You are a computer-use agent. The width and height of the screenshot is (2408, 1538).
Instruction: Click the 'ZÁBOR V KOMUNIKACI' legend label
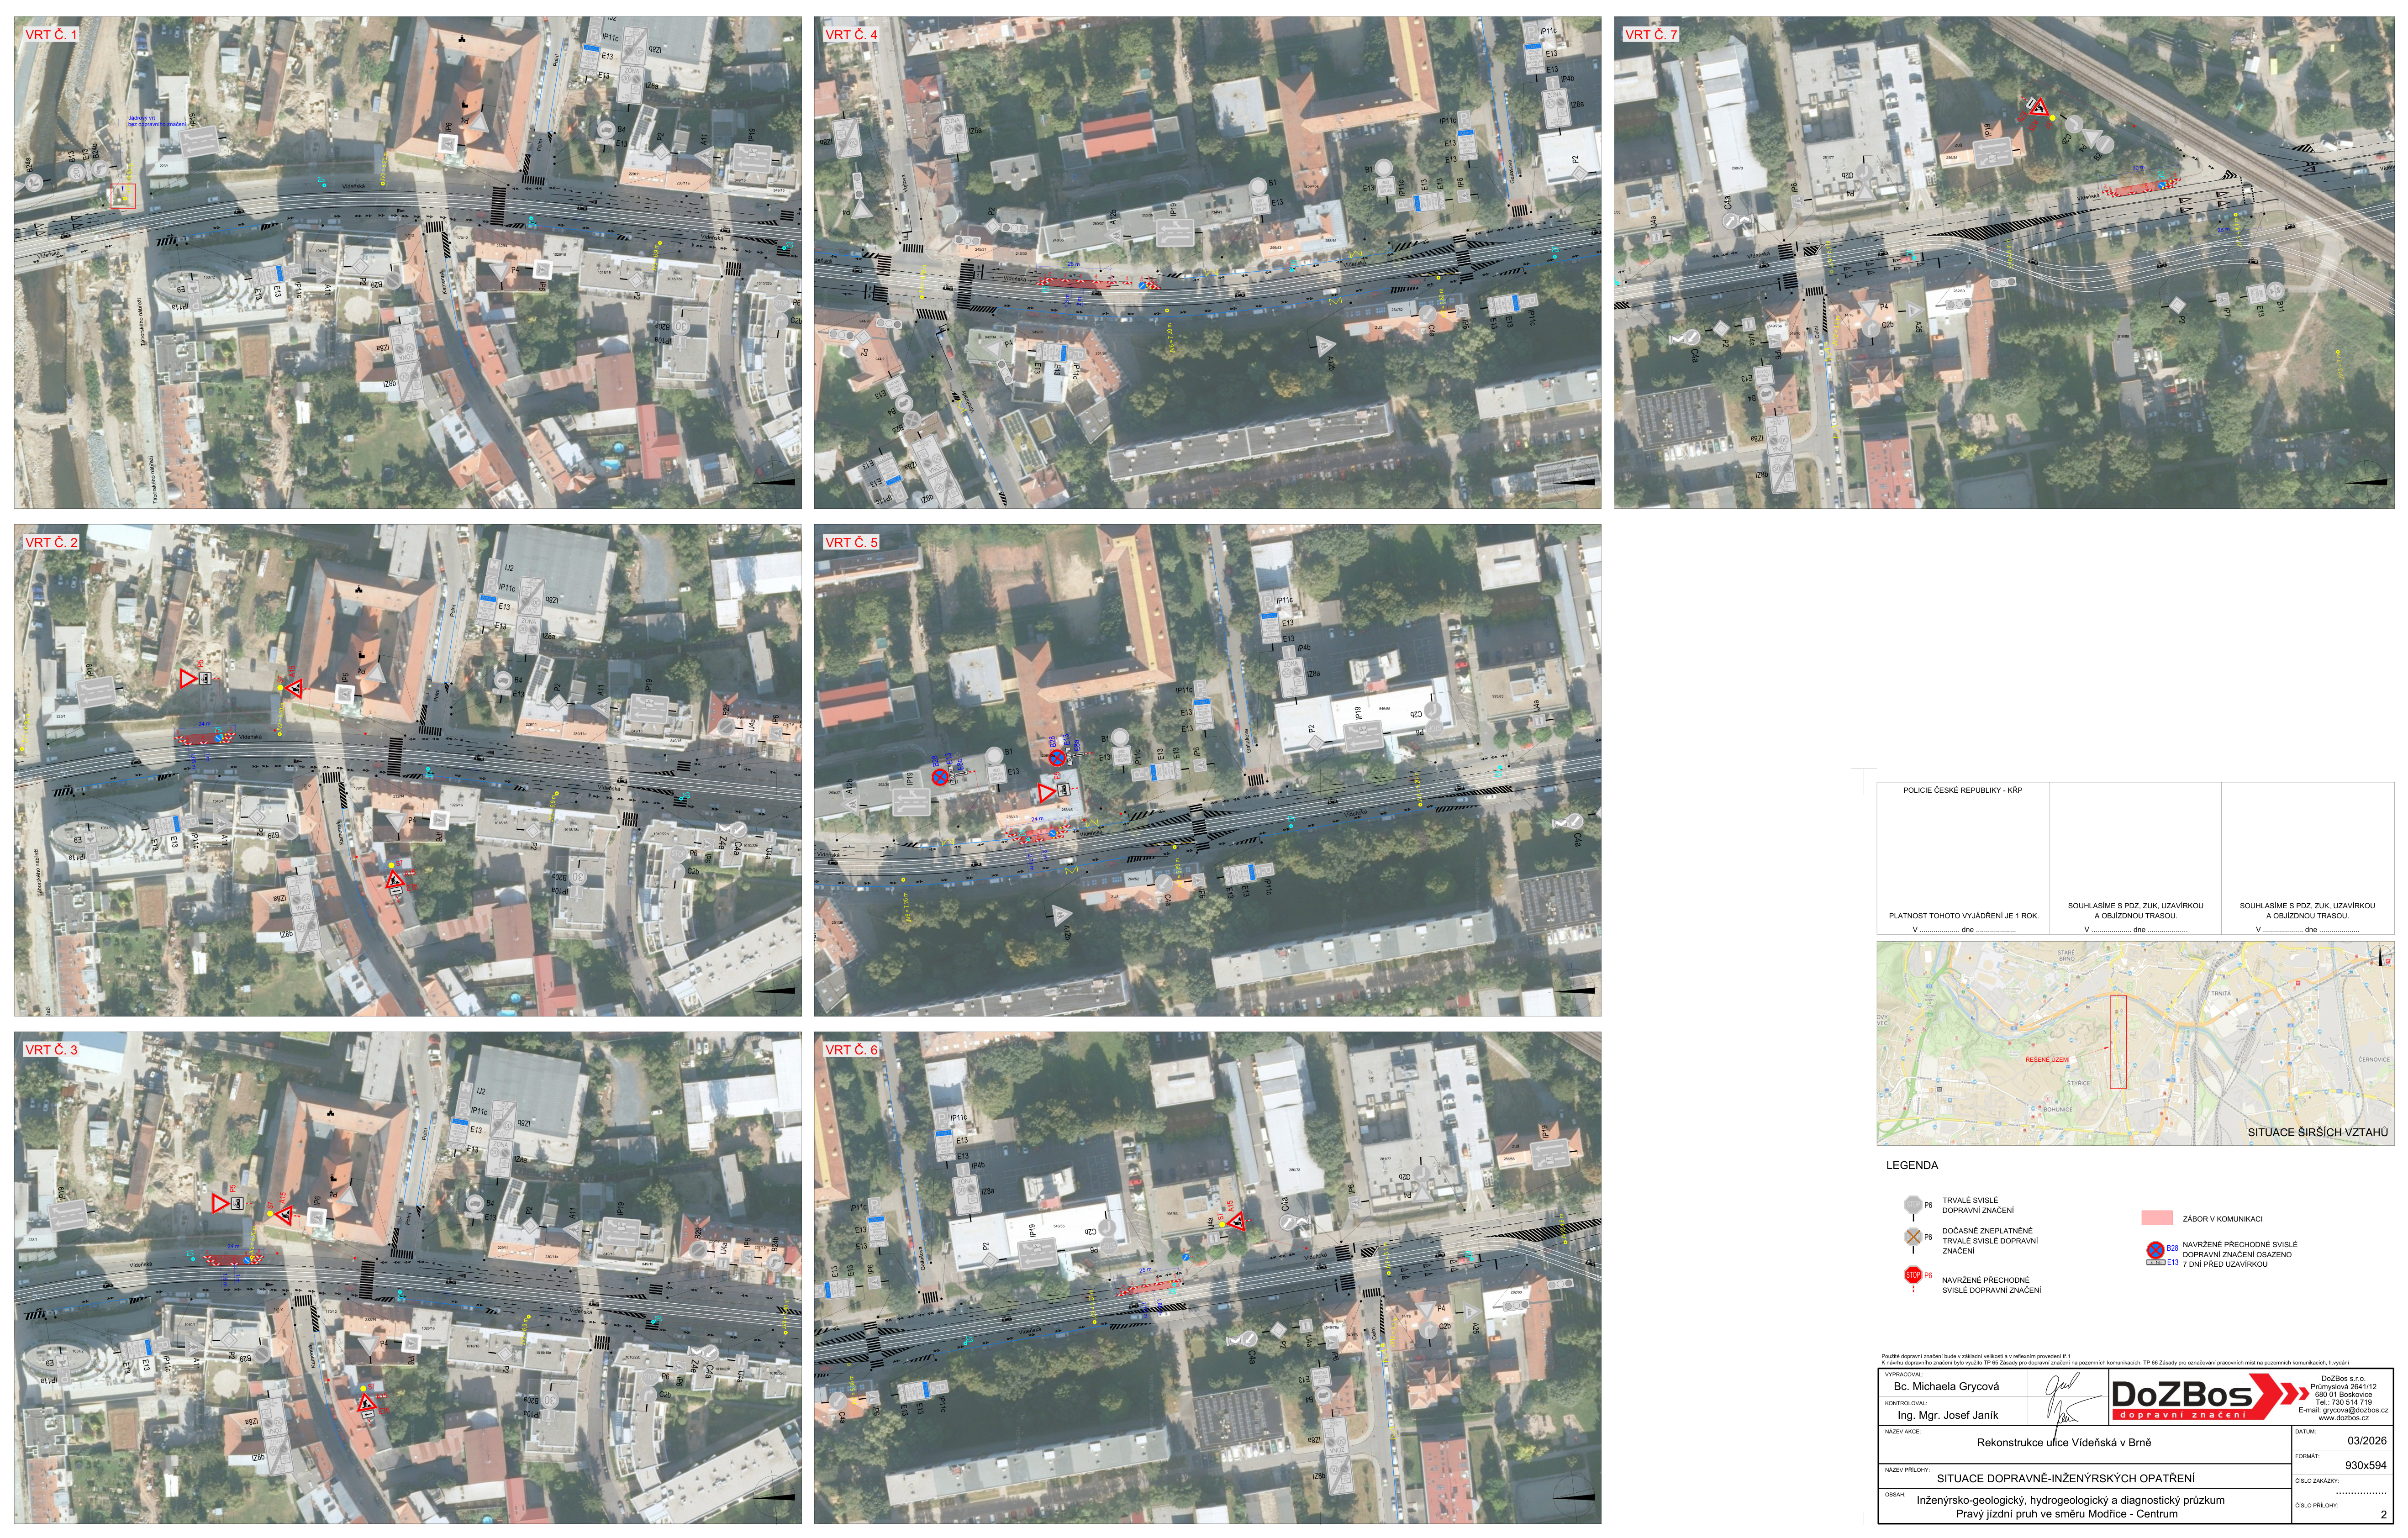coord(2223,1219)
